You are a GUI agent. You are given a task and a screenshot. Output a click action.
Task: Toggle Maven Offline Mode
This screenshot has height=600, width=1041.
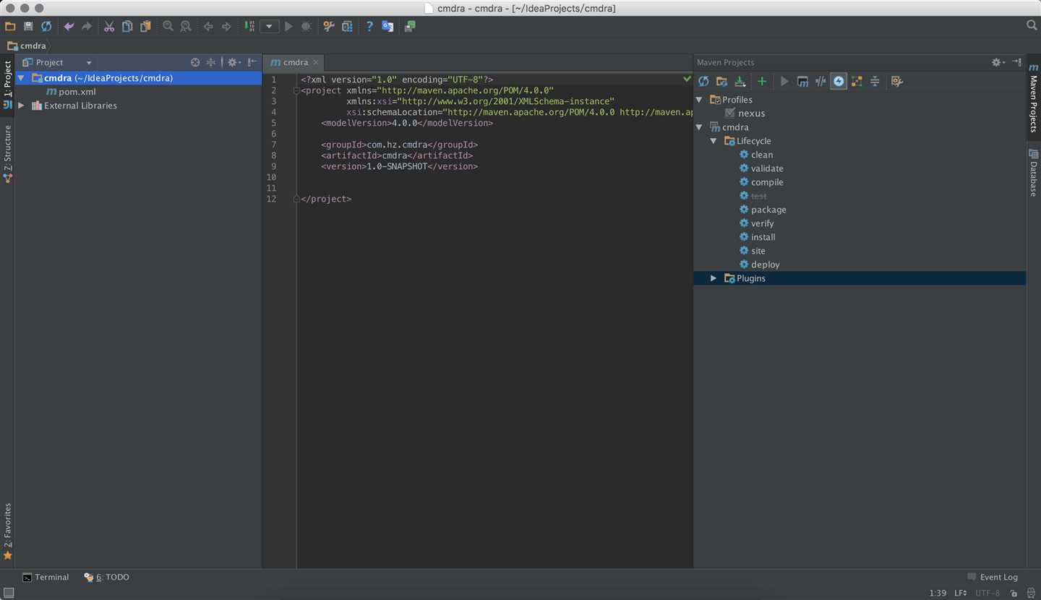click(821, 82)
